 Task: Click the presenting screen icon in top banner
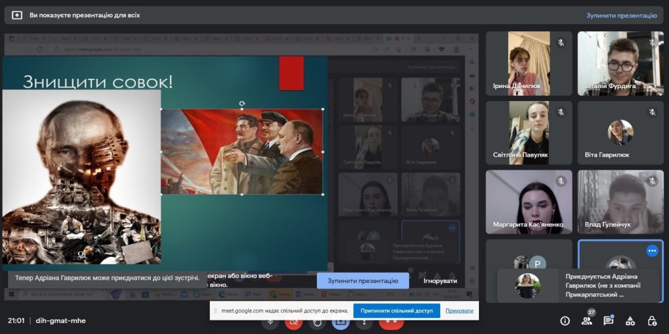(17, 15)
